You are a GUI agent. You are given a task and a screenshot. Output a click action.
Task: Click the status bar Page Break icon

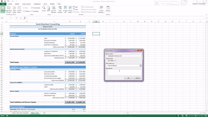click(x=187, y=116)
